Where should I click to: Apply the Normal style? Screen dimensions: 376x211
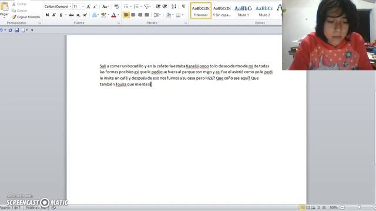201,11
